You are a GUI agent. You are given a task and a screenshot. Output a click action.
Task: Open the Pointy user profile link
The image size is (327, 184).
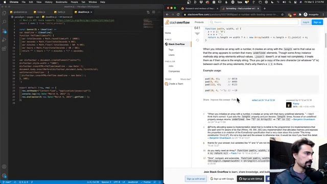click(296, 104)
